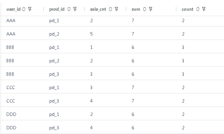Click the sort arrows next to sum
This screenshot has height=134, width=224.
coord(144,9)
